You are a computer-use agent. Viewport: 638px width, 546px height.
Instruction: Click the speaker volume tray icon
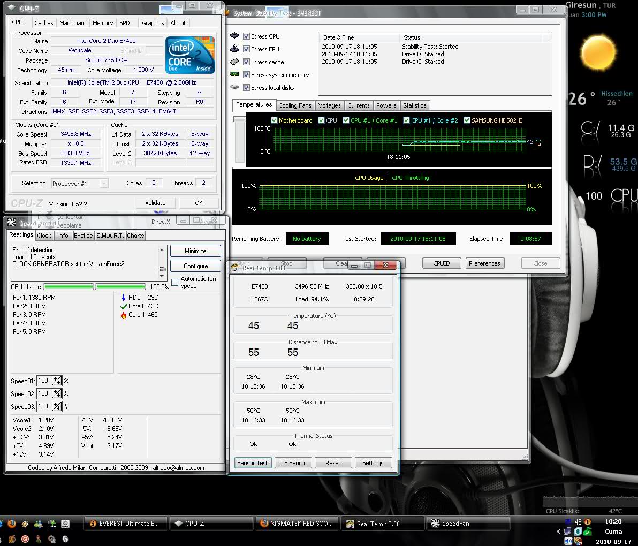568,541
